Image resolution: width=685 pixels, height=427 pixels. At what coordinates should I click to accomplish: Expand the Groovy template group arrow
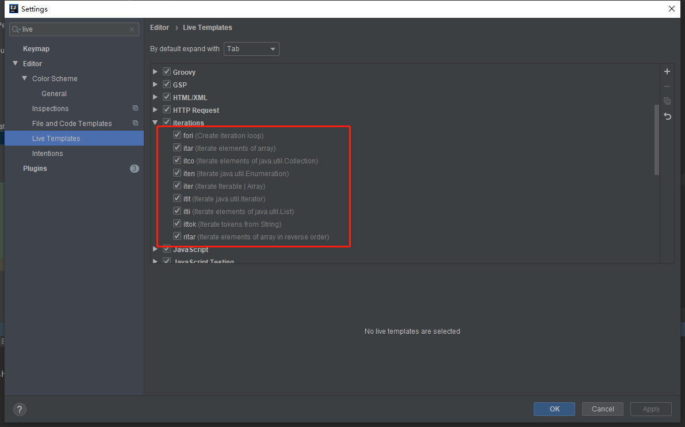[x=155, y=72]
